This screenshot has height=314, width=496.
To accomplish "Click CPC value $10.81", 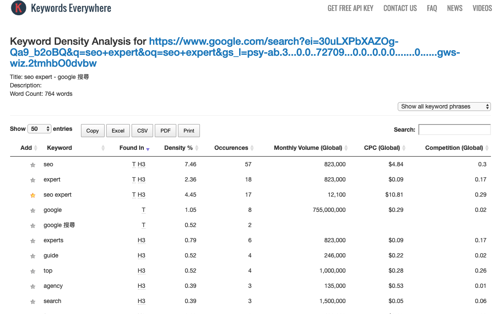I will coord(394,195).
